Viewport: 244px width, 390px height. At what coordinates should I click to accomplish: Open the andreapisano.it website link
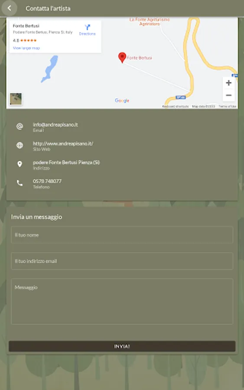click(63, 143)
